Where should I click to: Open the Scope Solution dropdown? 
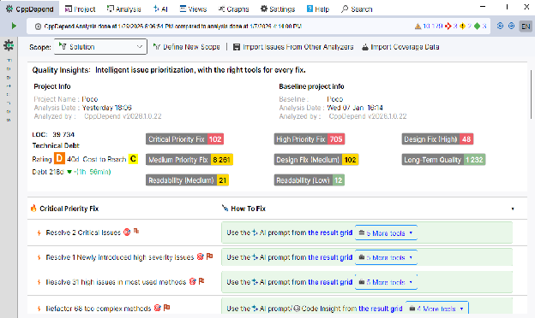pyautogui.click(x=100, y=47)
